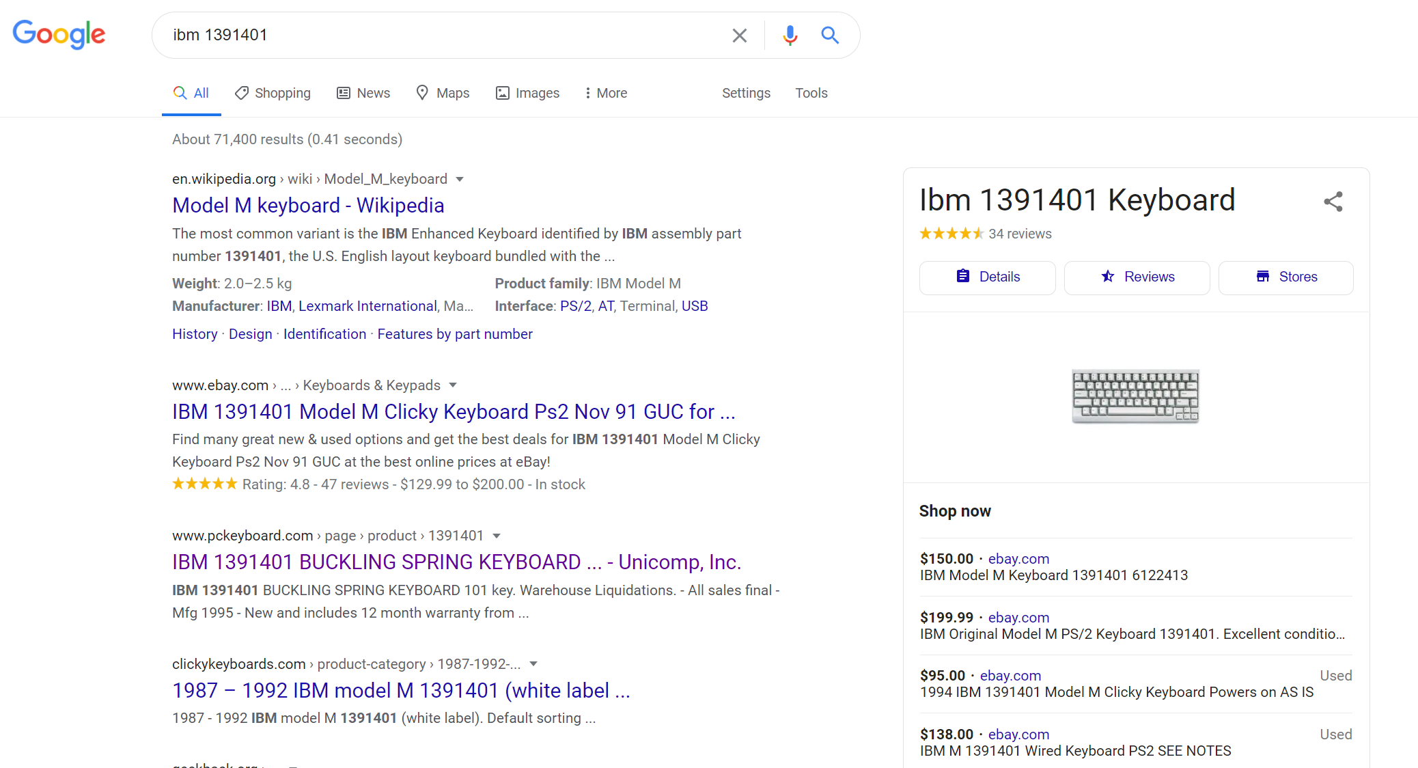Open the Reviews button with star icon

1137,277
